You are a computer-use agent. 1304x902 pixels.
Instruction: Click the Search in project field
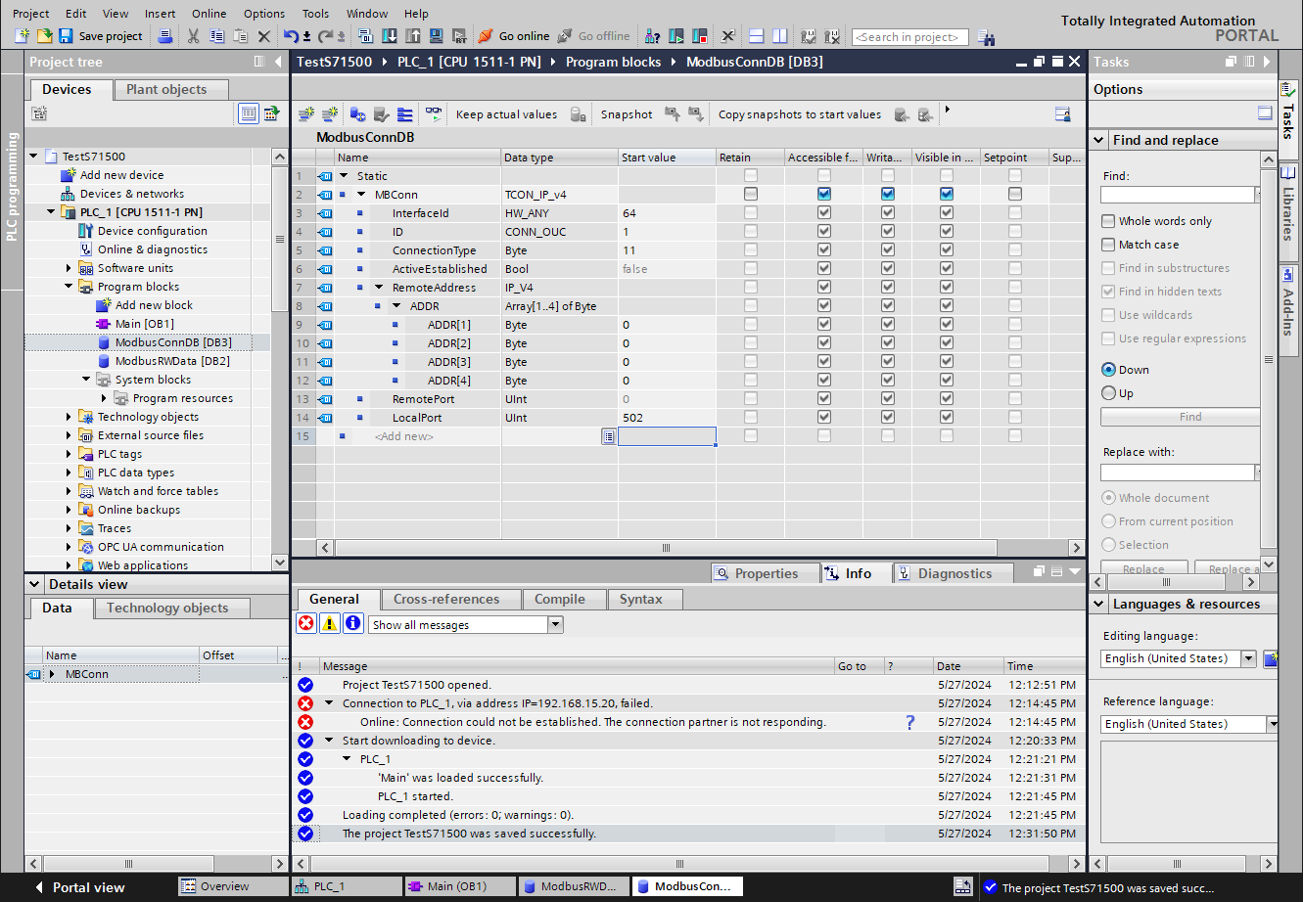[x=910, y=37]
